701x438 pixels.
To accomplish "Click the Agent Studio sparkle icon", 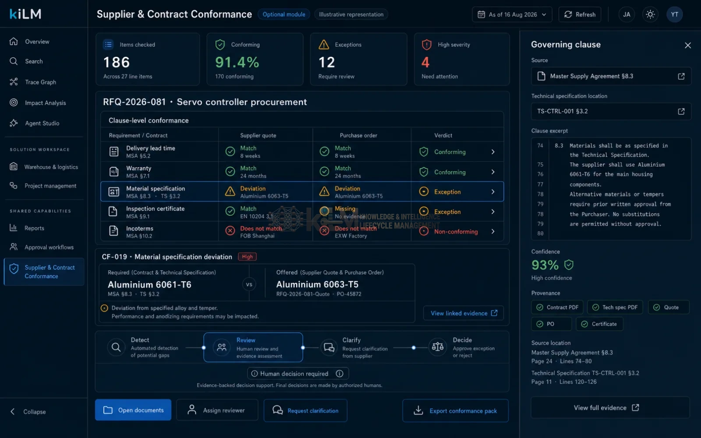I will point(14,123).
